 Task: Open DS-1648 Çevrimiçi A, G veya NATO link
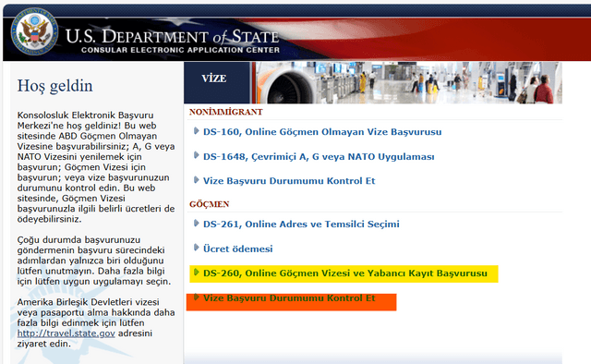click(319, 156)
